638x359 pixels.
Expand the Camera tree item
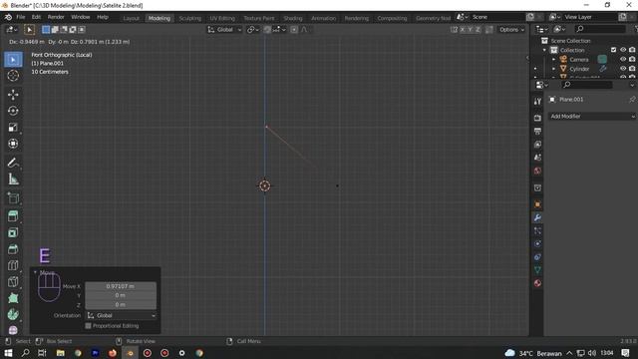coord(554,60)
